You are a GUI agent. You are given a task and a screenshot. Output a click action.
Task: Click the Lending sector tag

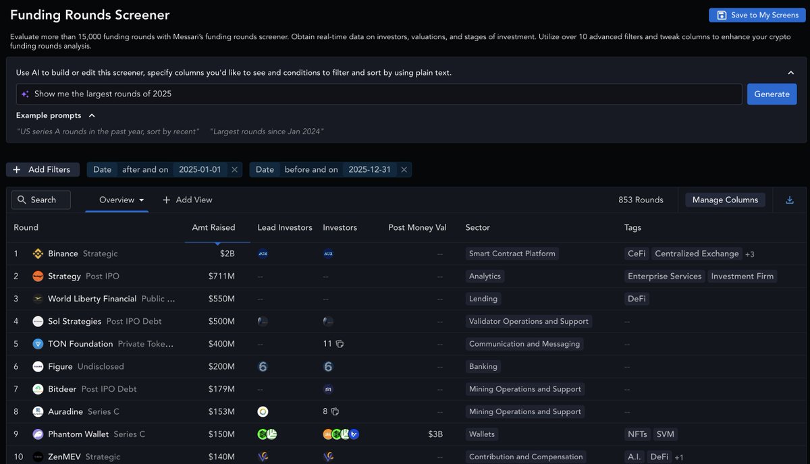click(x=483, y=299)
